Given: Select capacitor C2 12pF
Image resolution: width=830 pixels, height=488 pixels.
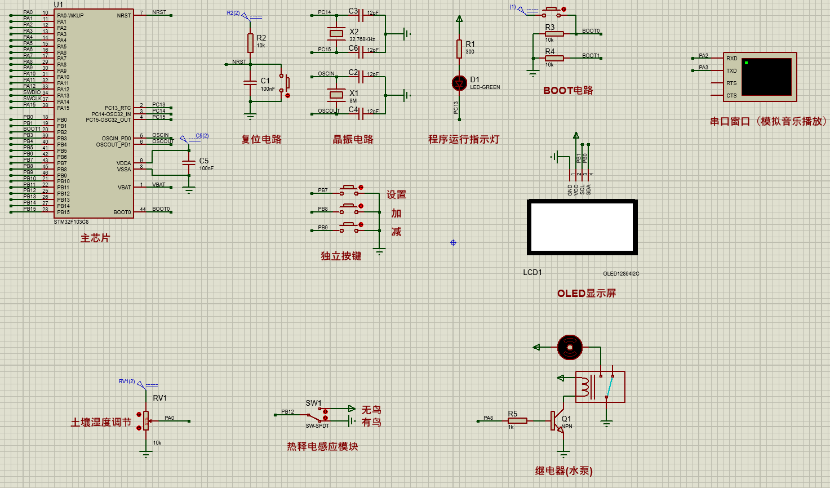Looking at the screenshot, I should coord(361,77).
